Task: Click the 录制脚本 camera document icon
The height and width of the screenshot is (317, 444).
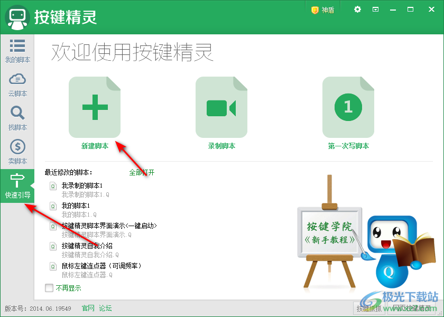Action: (x=221, y=107)
